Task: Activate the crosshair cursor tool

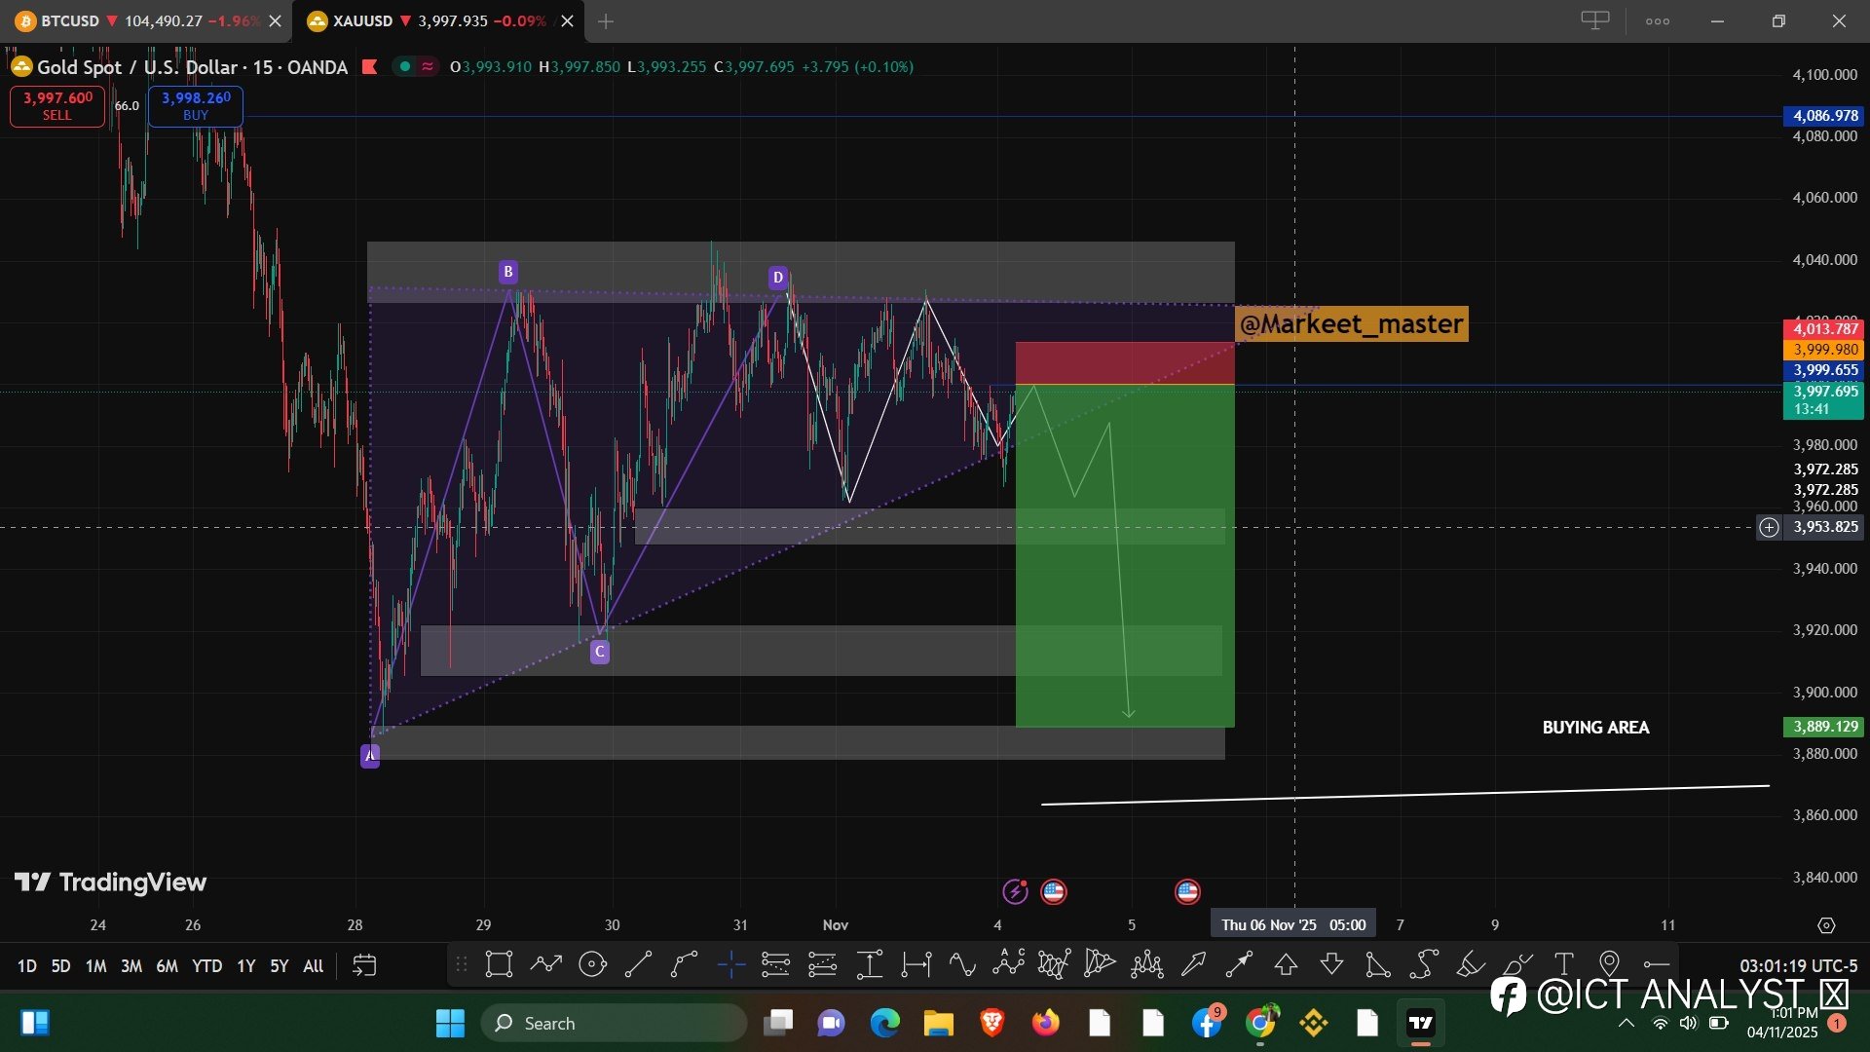Action: point(730,965)
